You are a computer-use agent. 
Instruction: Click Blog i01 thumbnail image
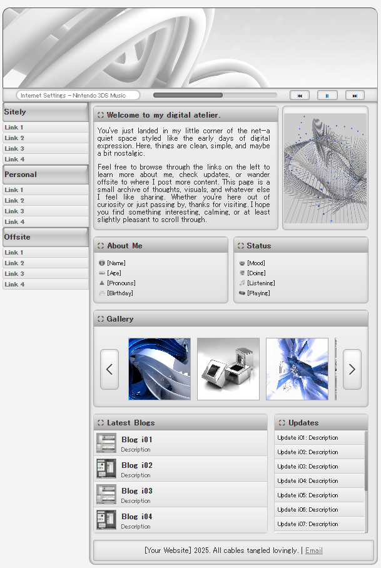(x=106, y=443)
